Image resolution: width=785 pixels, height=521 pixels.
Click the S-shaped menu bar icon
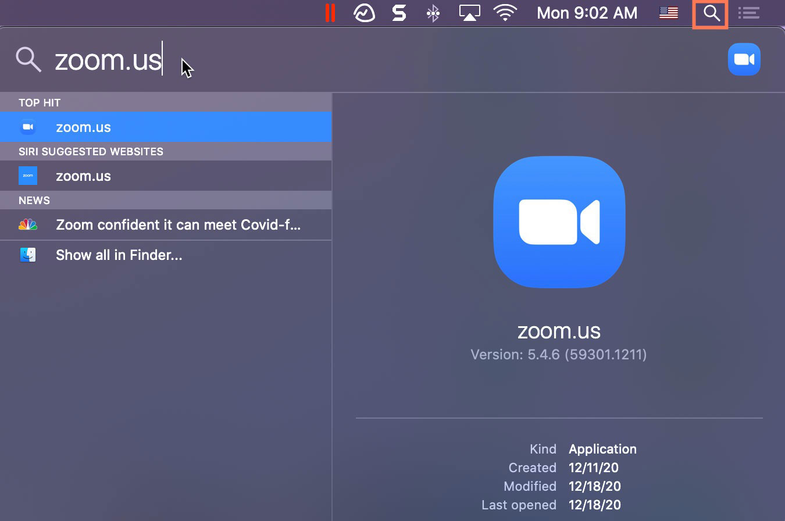coord(399,13)
